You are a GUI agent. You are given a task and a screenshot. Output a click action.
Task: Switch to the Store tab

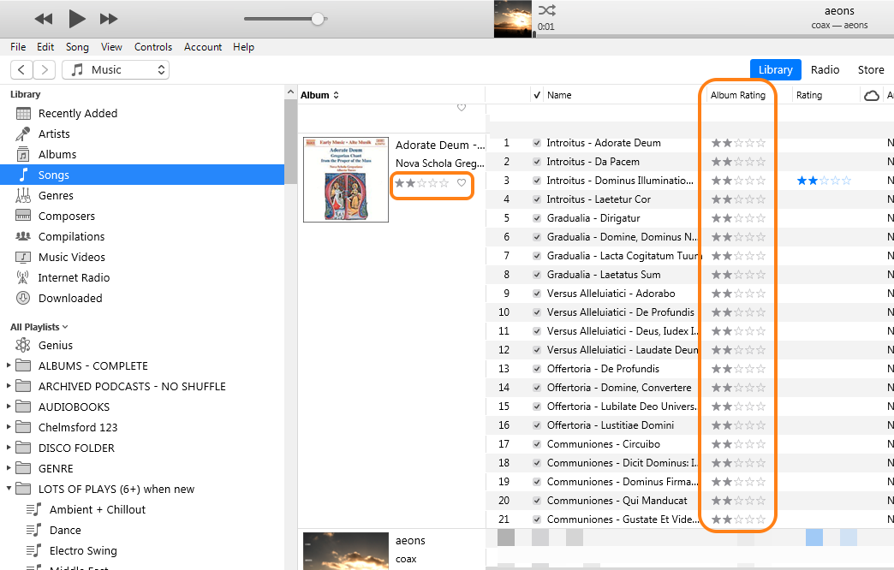[871, 69]
